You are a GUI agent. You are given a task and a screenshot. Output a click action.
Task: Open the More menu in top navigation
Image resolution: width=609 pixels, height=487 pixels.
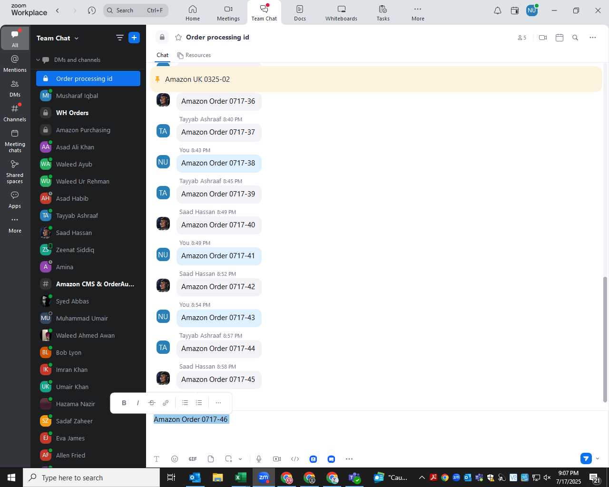[418, 13]
